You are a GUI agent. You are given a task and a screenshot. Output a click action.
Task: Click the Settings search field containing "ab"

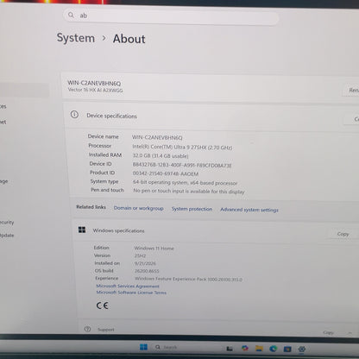click(x=171, y=16)
